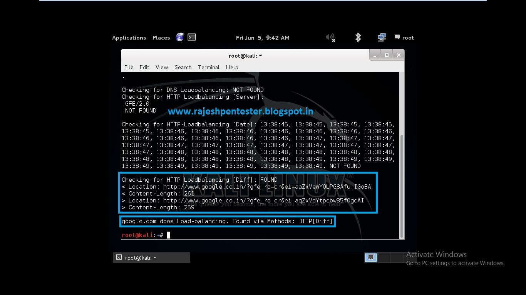The width and height of the screenshot is (526, 295).
Task: Open the terminal View menu
Action: coord(162,67)
